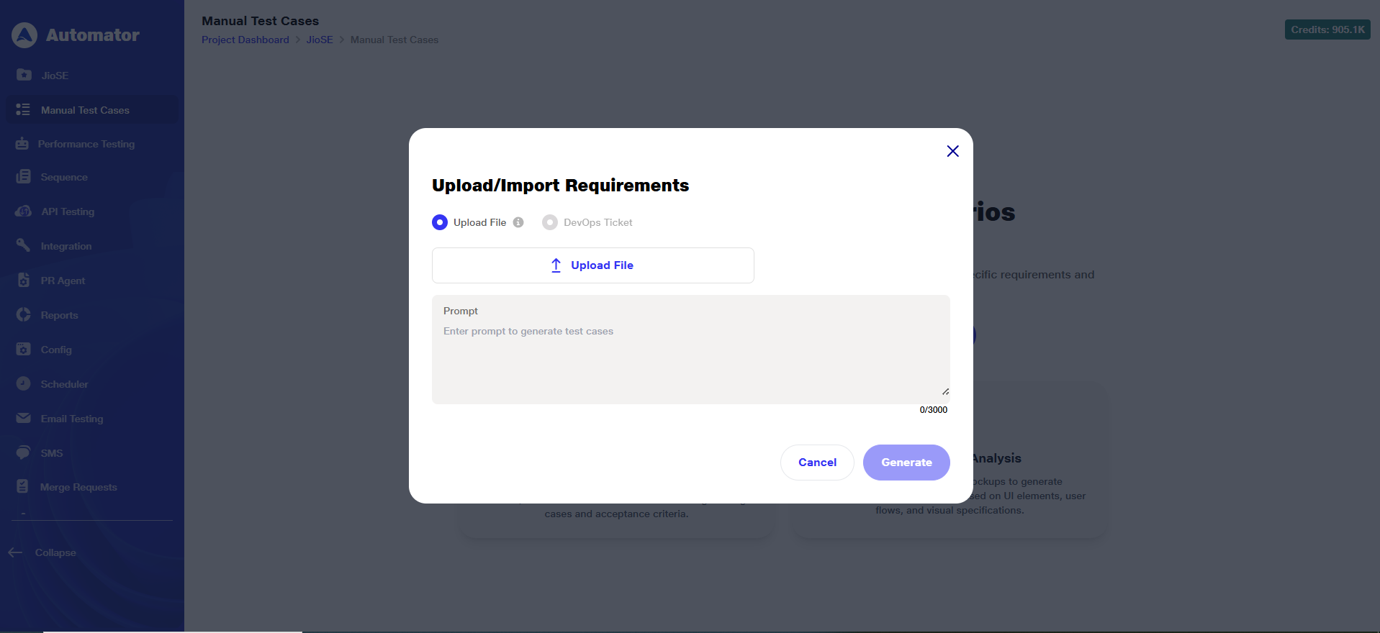The image size is (1380, 633).
Task: Open the Merge Requests menu item
Action: (78, 487)
